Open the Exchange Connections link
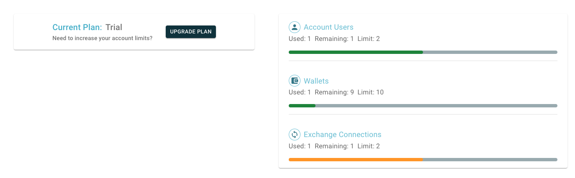The width and height of the screenshot is (575, 178). coord(342,135)
